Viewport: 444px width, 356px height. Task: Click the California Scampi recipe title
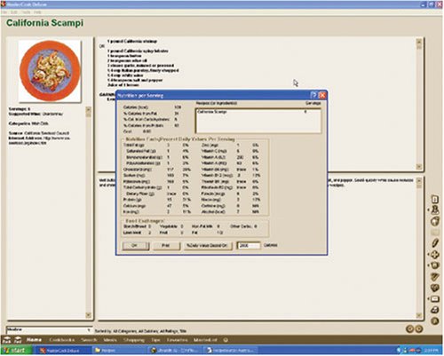(44, 23)
